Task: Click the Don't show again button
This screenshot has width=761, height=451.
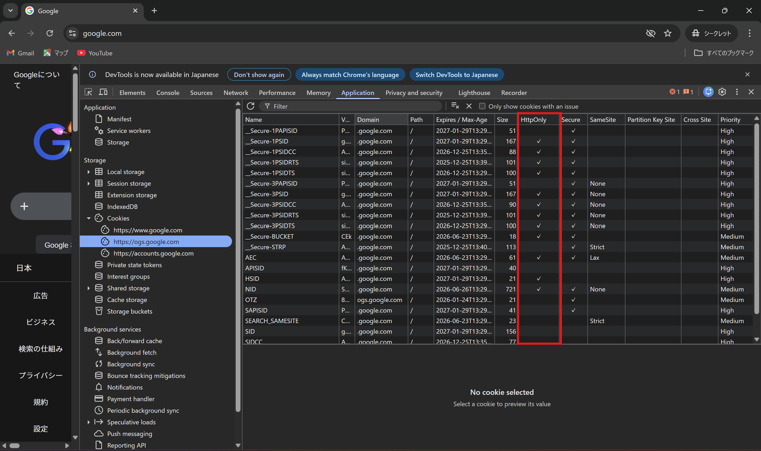Action: click(x=259, y=75)
